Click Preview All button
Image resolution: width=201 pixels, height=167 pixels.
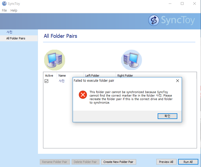tap(166, 162)
